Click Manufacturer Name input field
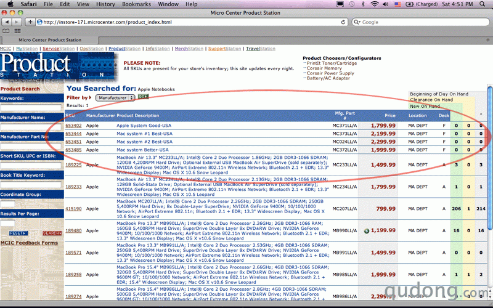 click(31, 127)
